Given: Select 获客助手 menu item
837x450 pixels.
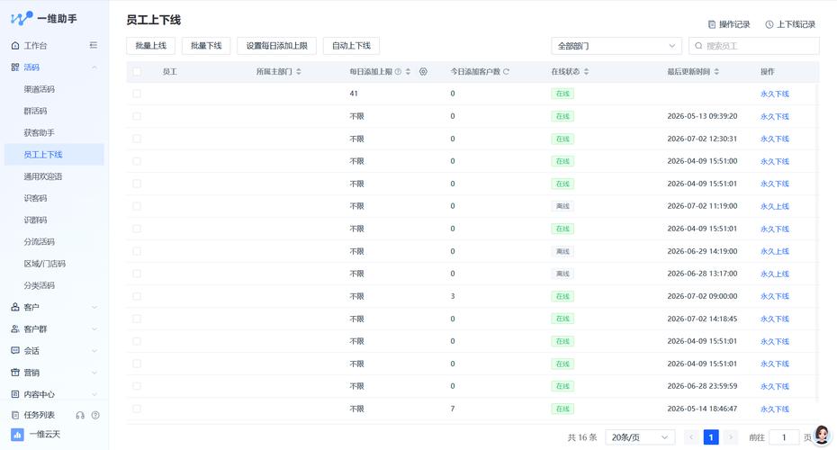Looking at the screenshot, I should pos(40,132).
